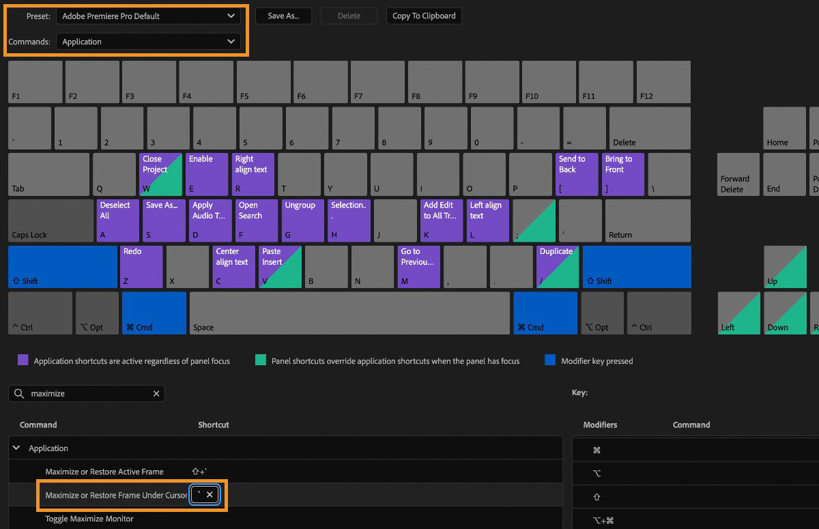The image size is (819, 529).
Task: Click the Add Edit to All Tracks key
Action: point(442,220)
